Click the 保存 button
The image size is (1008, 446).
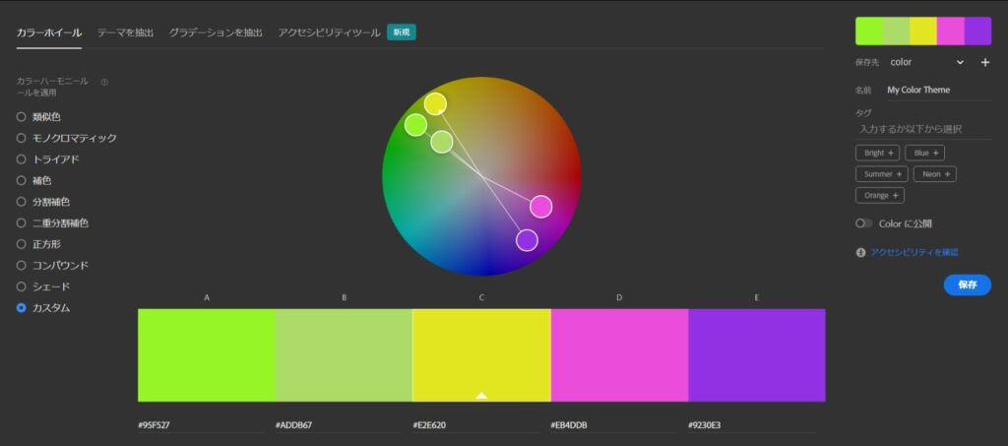968,285
